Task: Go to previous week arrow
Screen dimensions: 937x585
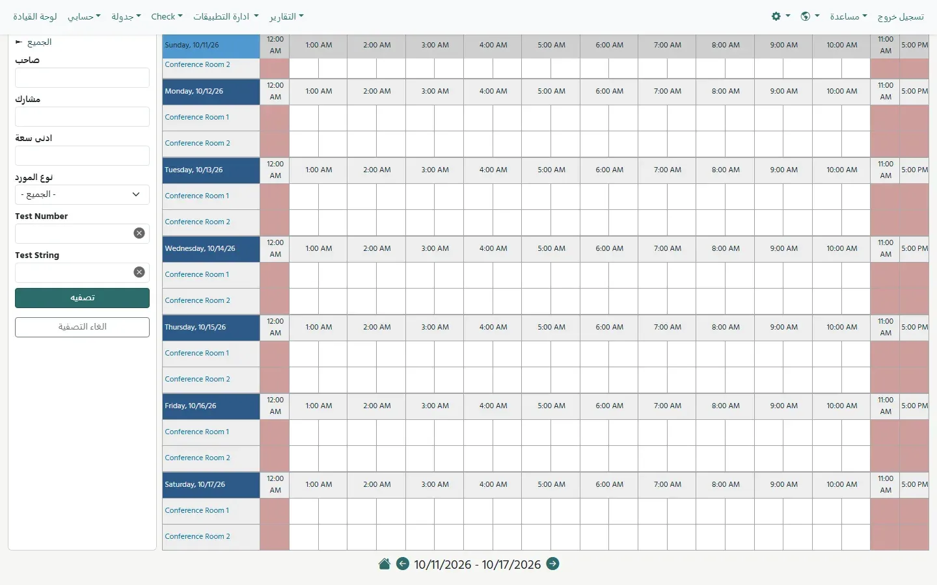Action: click(403, 564)
